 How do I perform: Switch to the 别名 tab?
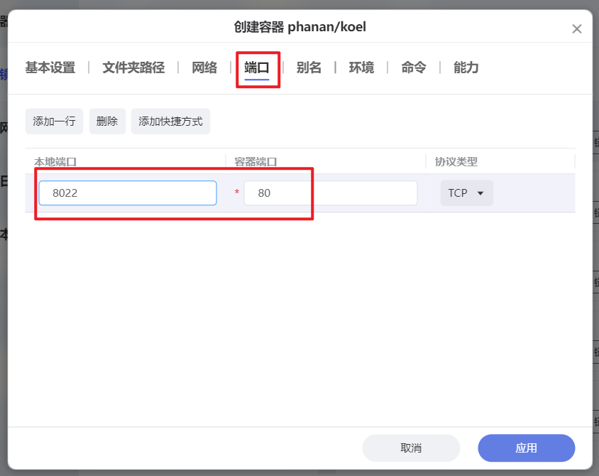[309, 67]
